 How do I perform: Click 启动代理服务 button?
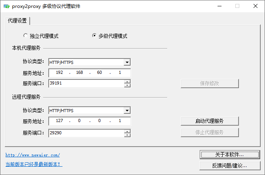pos(210,121)
